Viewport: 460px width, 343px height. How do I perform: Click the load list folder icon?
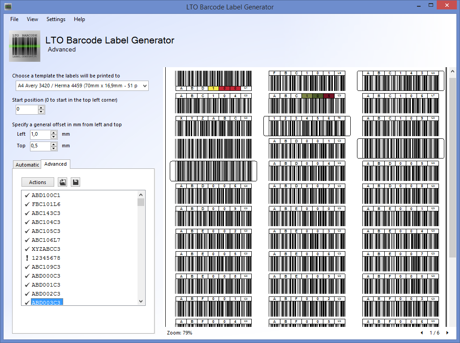[x=63, y=182]
